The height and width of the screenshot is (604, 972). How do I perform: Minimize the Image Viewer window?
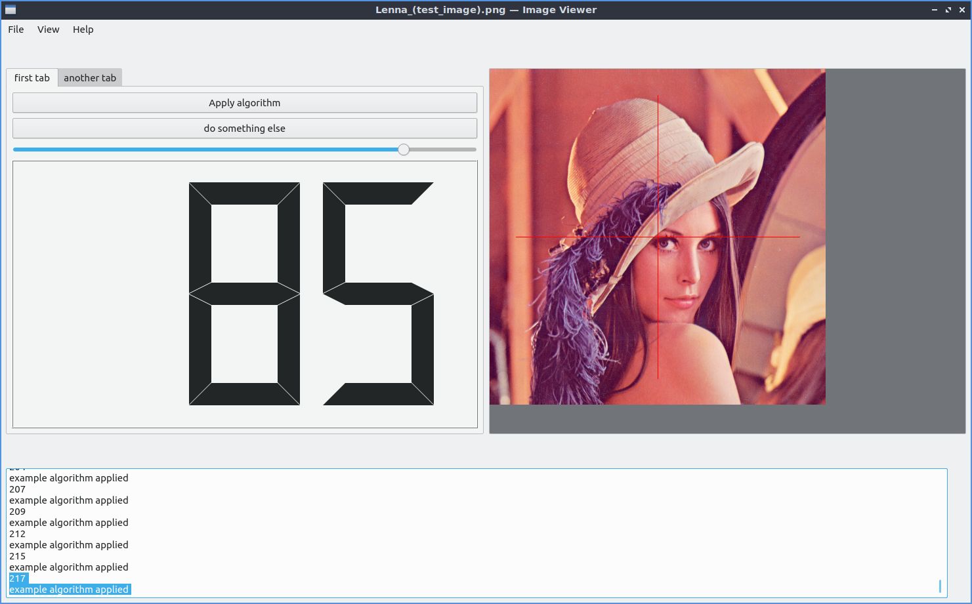tap(935, 10)
